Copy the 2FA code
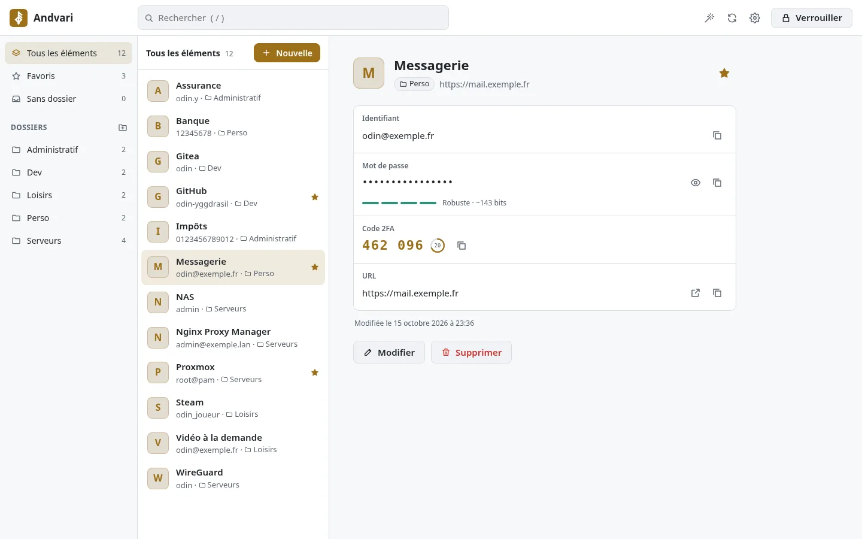 (x=462, y=246)
